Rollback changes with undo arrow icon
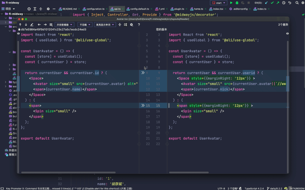The width and height of the screenshot is (305, 190). [290, 3]
